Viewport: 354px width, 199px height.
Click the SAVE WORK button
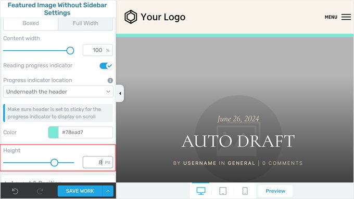(80, 191)
